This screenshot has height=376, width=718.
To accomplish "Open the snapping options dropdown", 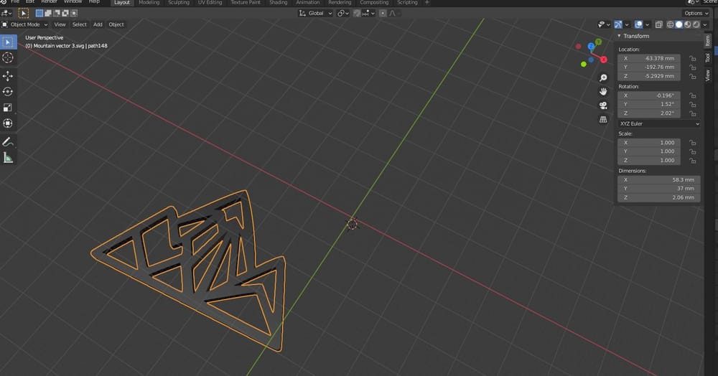I will click(368, 13).
